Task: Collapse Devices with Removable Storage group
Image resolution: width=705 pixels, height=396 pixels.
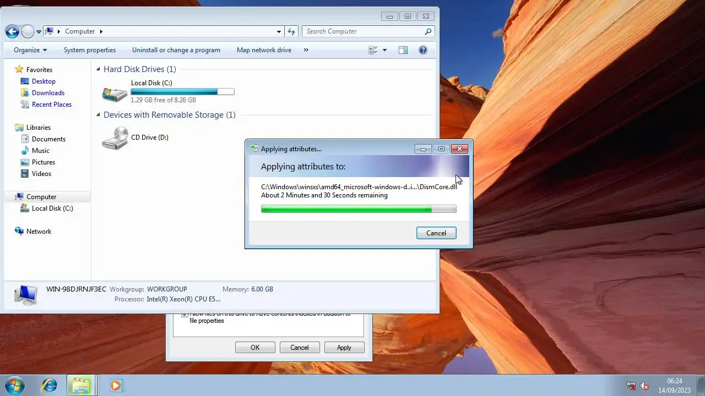Action: 99,115
